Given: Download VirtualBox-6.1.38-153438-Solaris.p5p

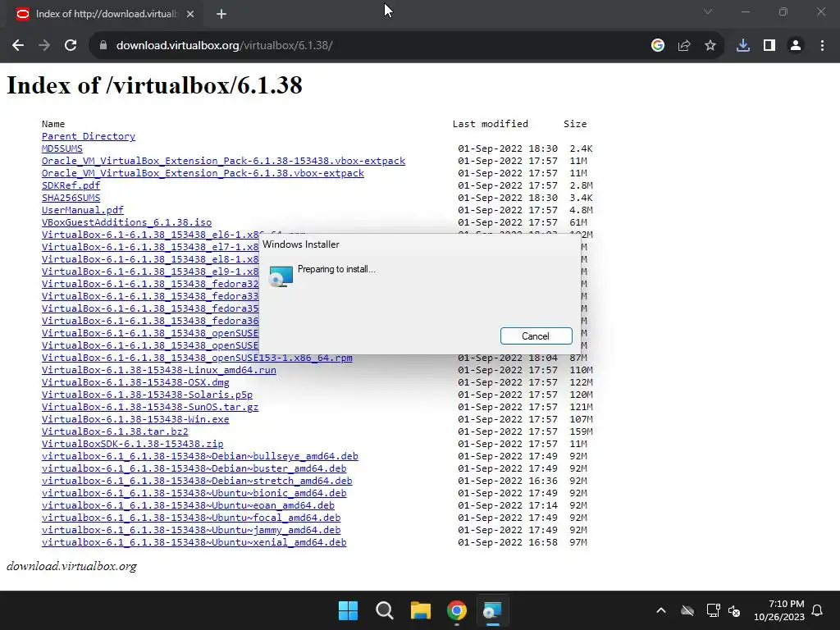Looking at the screenshot, I should pos(148,395).
